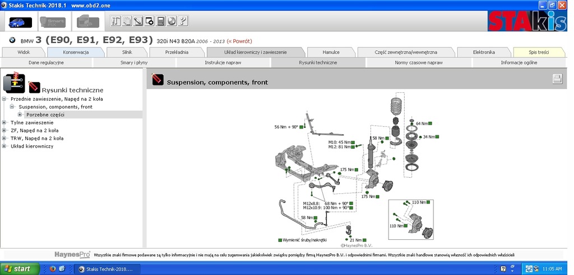
Task: Select the truck vehicle type icon
Action: click(88, 22)
